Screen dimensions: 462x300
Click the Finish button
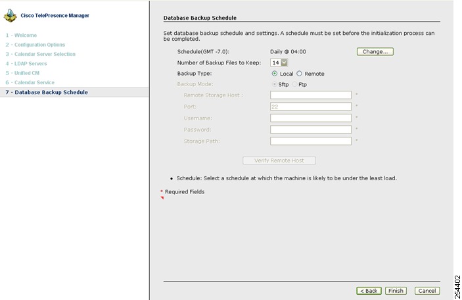396,291
